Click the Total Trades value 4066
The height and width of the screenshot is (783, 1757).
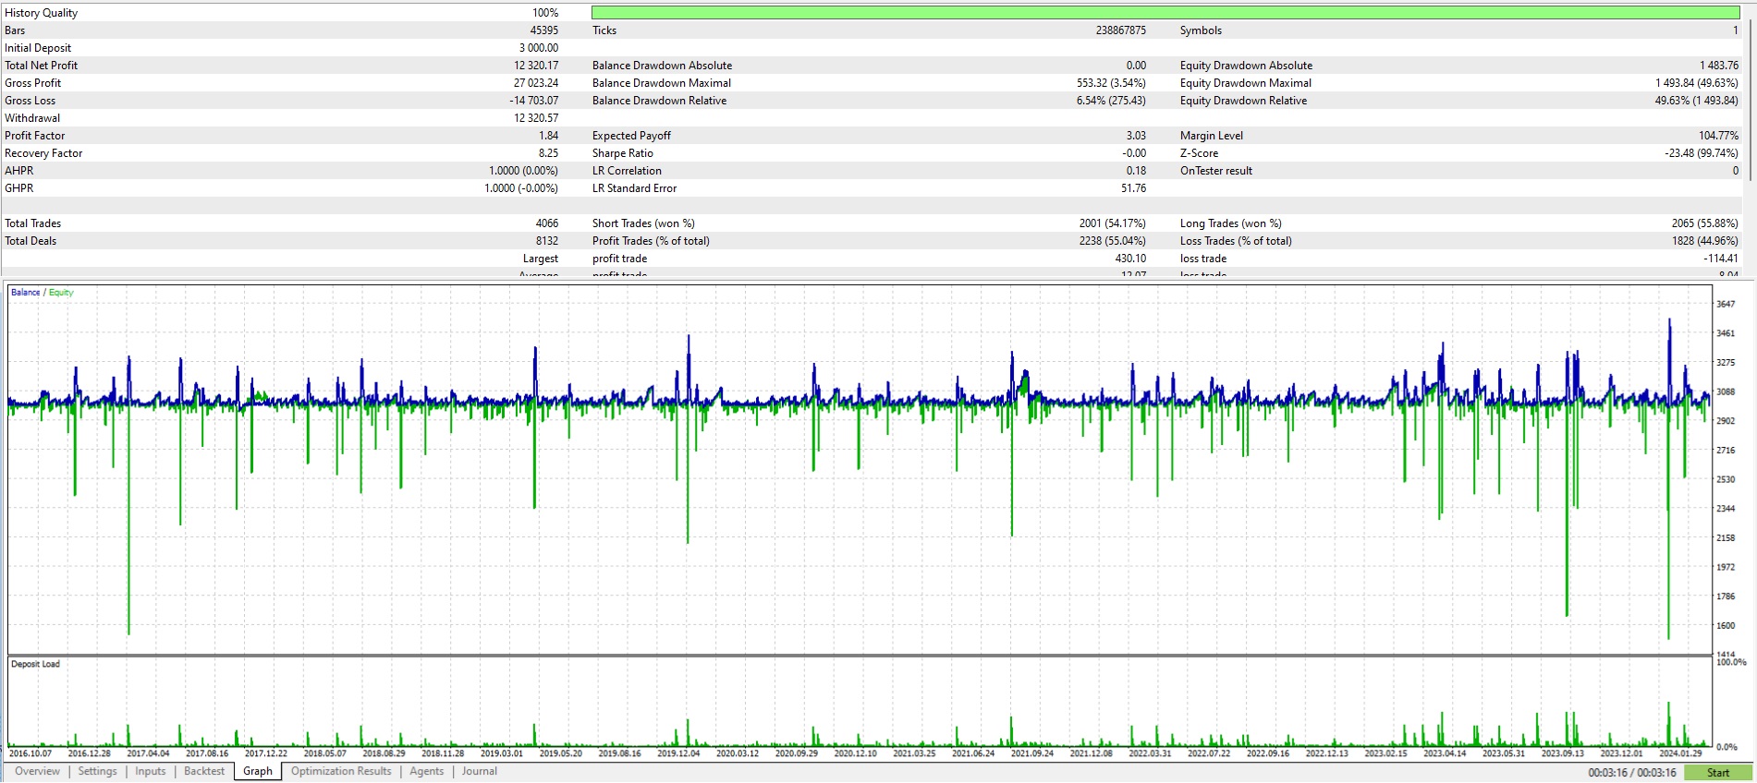pos(547,223)
